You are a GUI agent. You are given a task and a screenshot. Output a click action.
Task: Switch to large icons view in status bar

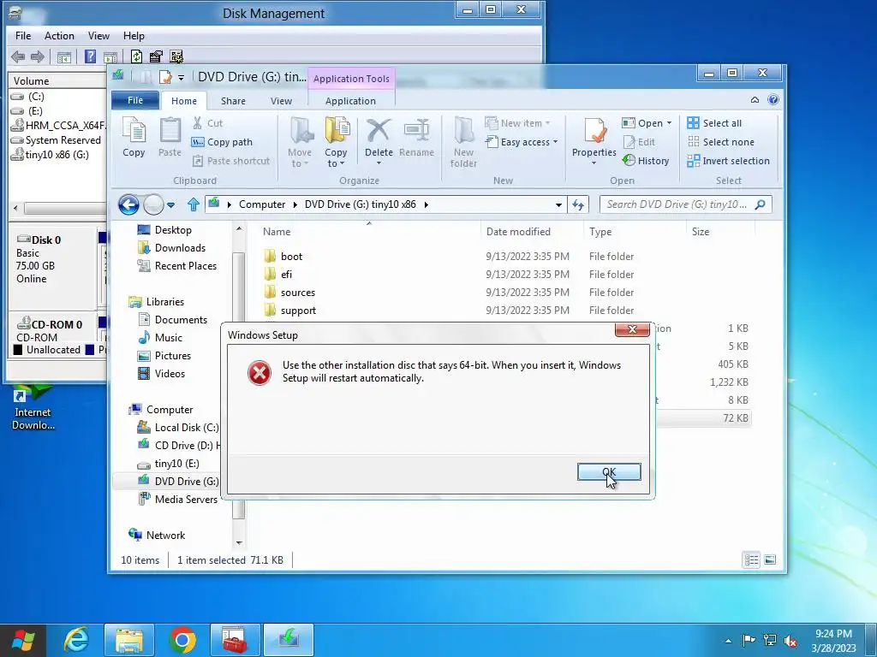click(x=770, y=559)
